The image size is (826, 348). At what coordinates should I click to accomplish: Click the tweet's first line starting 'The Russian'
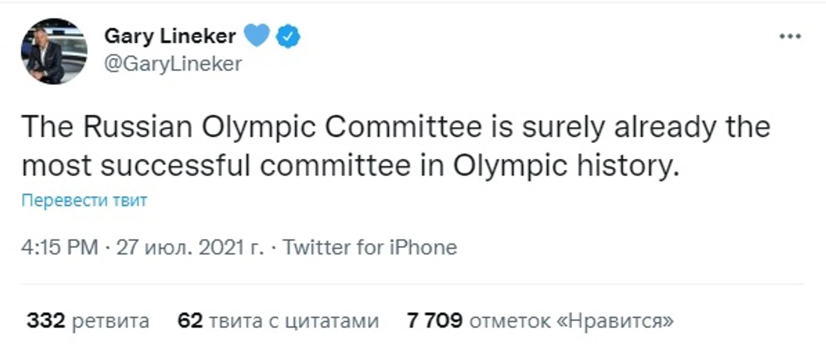coord(395,128)
